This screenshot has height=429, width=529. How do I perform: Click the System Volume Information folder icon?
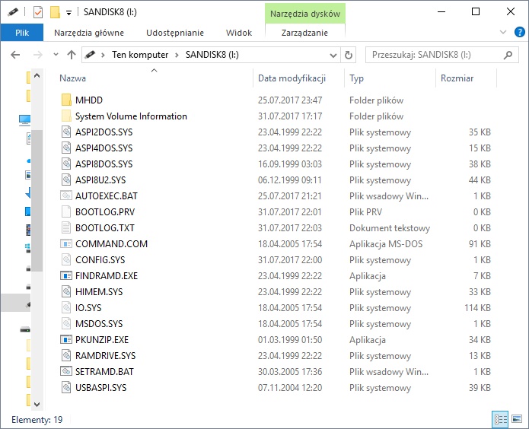tap(66, 116)
